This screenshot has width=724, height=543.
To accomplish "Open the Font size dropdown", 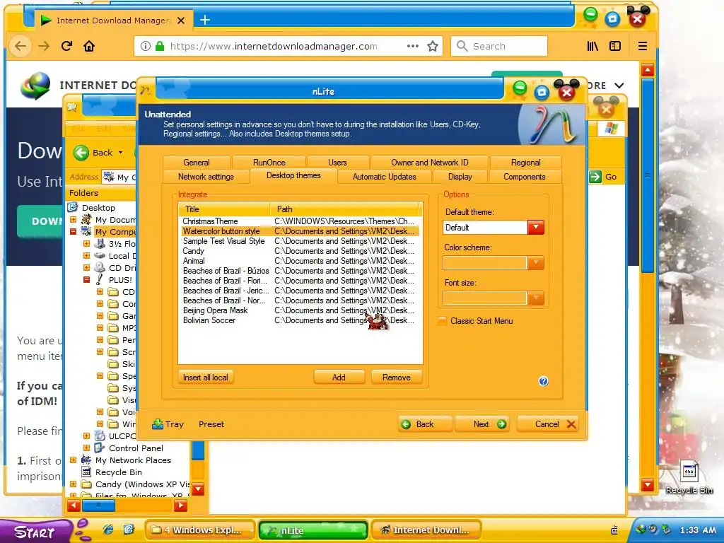I will 536,298.
